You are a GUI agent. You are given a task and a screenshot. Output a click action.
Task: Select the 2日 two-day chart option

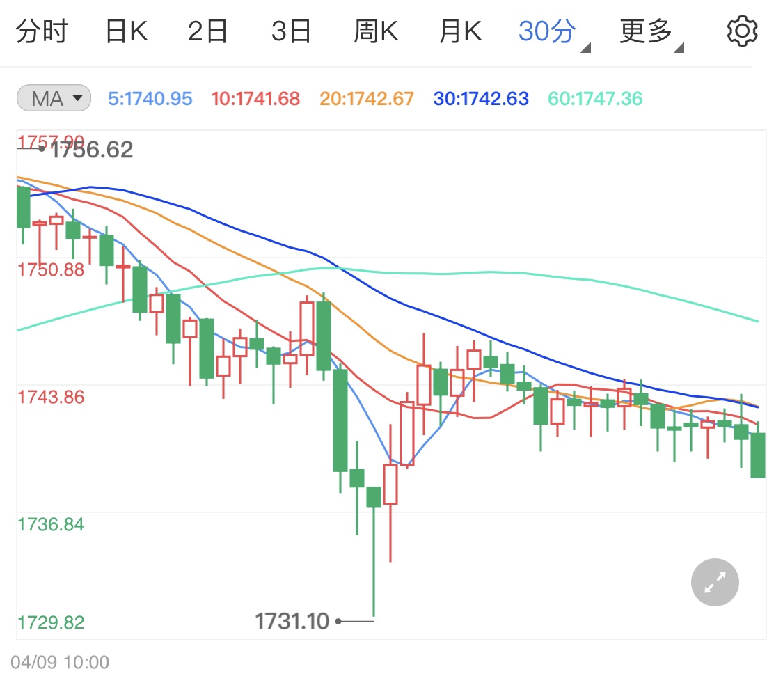(x=207, y=30)
